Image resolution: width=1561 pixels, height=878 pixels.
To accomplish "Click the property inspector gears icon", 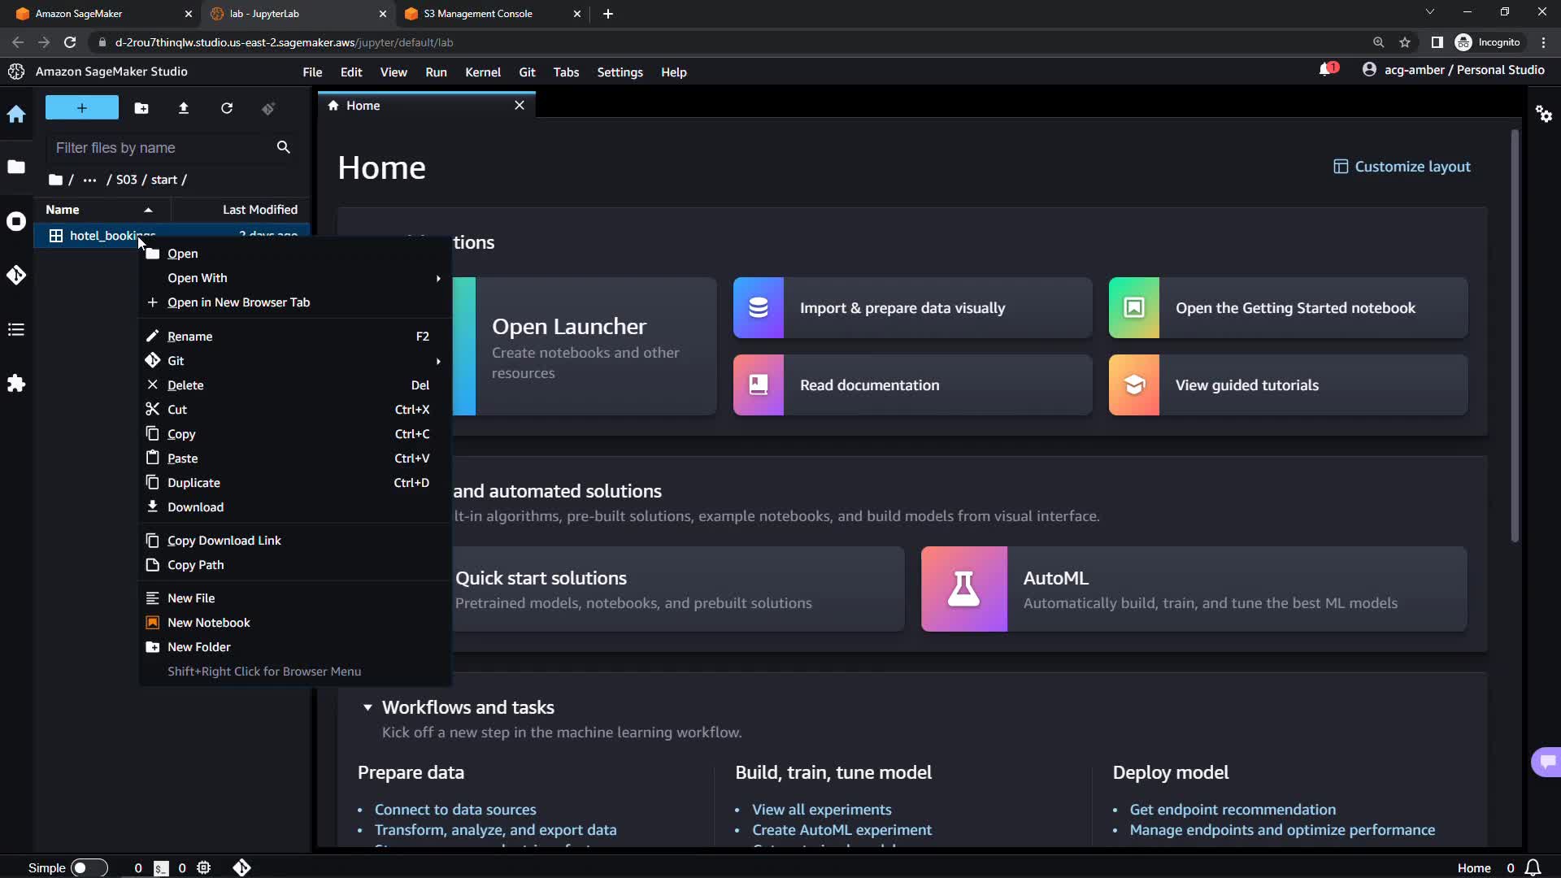I will tap(1543, 114).
